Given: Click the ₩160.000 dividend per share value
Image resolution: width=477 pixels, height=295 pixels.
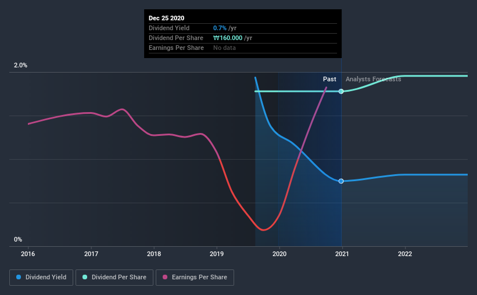Looking at the screenshot, I should coord(228,38).
